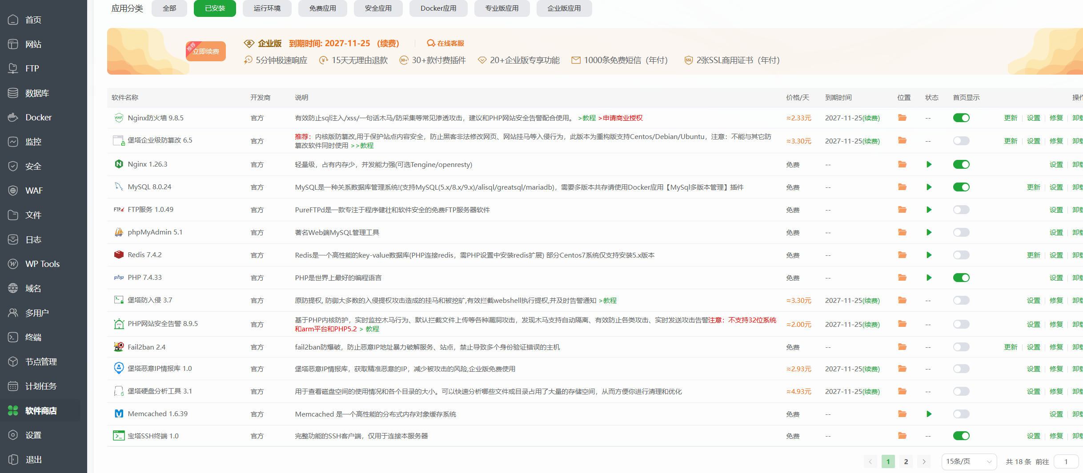Select the 计划任务 cron calendar icon
The width and height of the screenshot is (1083, 473).
pyautogui.click(x=13, y=386)
